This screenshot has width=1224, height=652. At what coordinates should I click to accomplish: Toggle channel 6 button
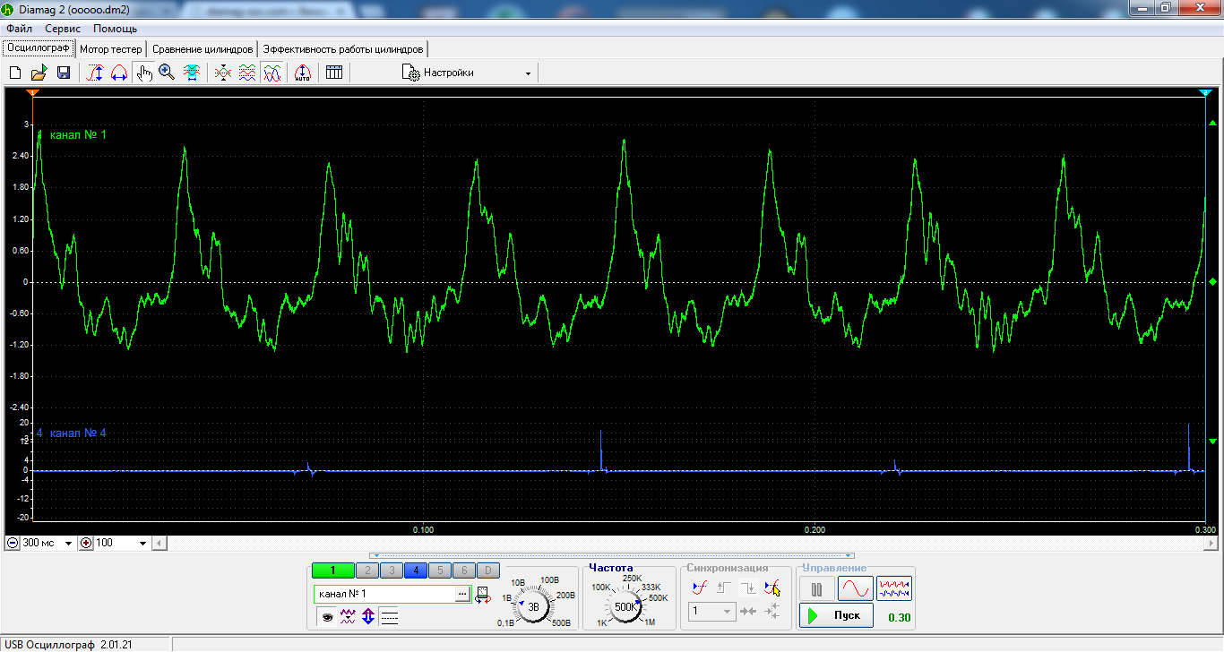(x=464, y=570)
